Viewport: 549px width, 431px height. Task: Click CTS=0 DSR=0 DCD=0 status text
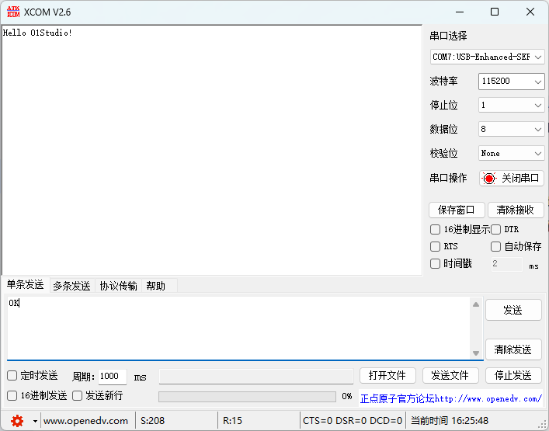click(x=353, y=421)
